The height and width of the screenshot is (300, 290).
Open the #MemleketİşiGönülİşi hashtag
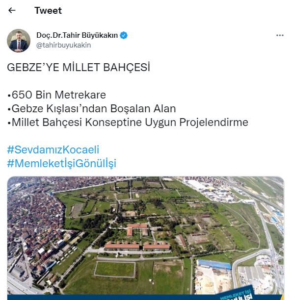[62, 163]
